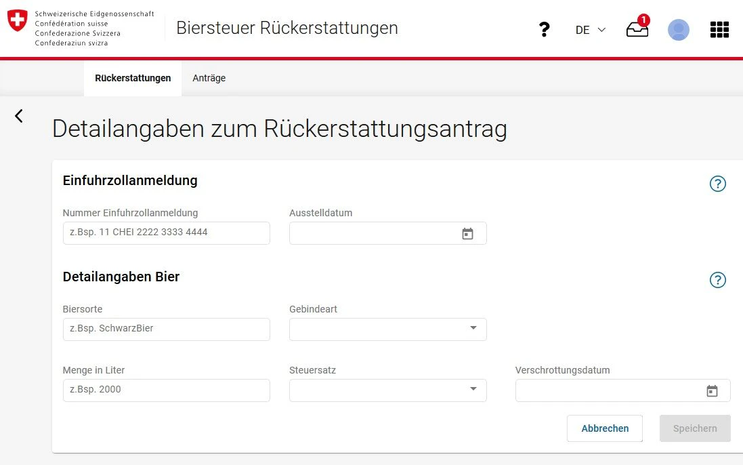Open the calendar picker for Verschrottungsdatum
The height and width of the screenshot is (465, 743).
pyautogui.click(x=712, y=391)
